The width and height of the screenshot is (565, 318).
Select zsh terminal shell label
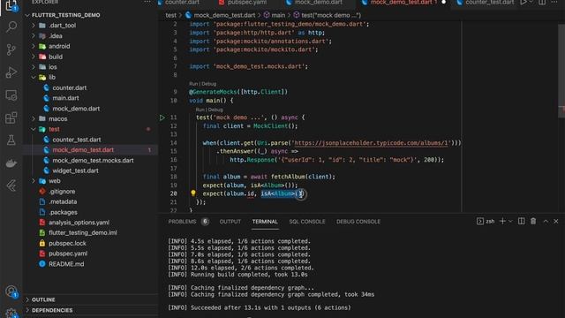tap(490, 222)
